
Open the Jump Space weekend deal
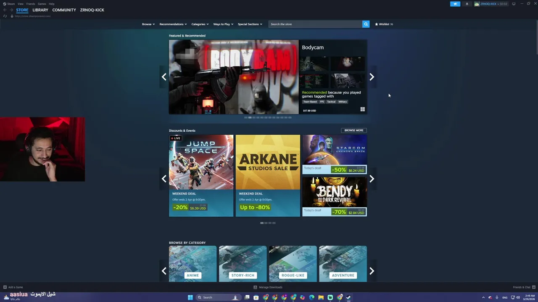201,176
